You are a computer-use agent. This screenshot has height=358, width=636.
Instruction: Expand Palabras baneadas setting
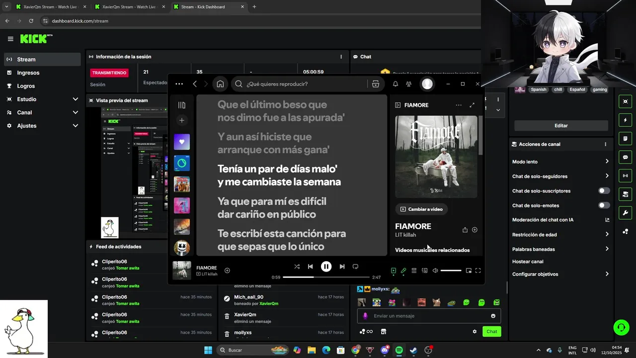coord(561,249)
